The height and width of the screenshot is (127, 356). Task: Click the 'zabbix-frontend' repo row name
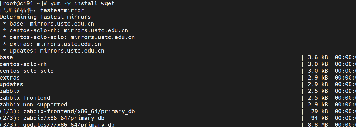[25, 98]
